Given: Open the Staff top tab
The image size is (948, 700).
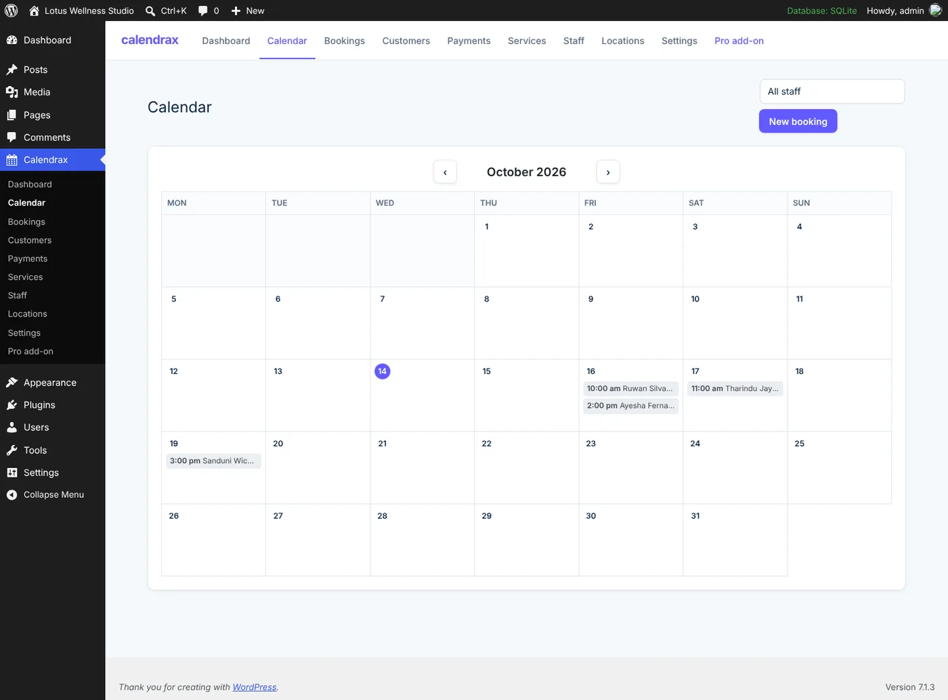Looking at the screenshot, I should pyautogui.click(x=574, y=41).
